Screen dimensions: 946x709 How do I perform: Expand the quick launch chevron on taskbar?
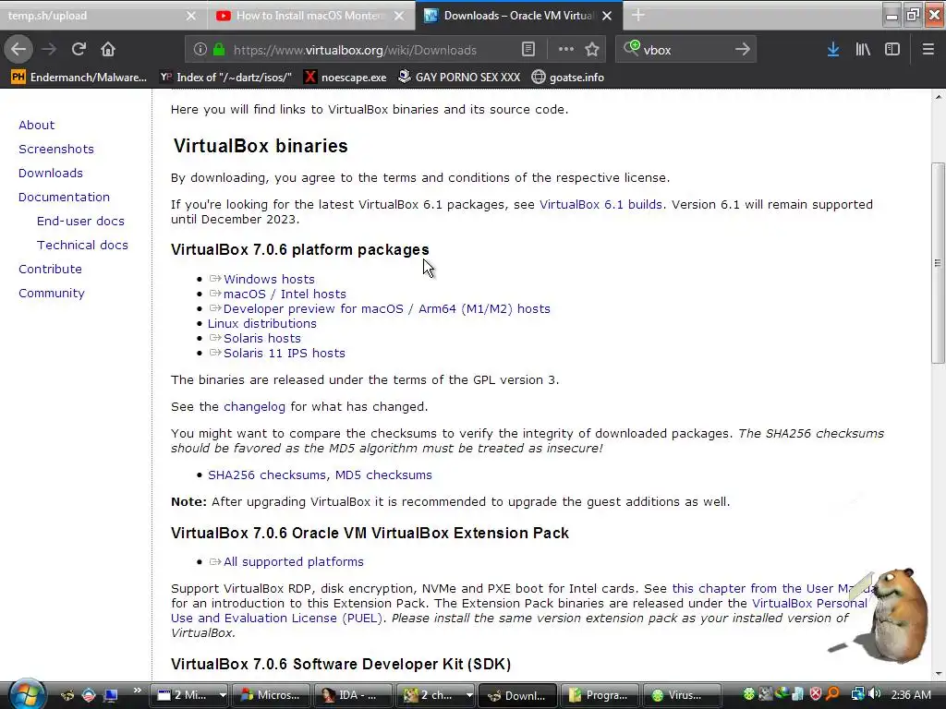[x=138, y=690]
